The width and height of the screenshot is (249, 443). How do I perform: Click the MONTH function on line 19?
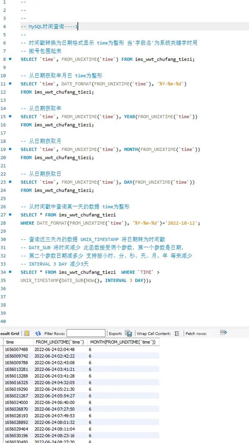(x=131, y=149)
